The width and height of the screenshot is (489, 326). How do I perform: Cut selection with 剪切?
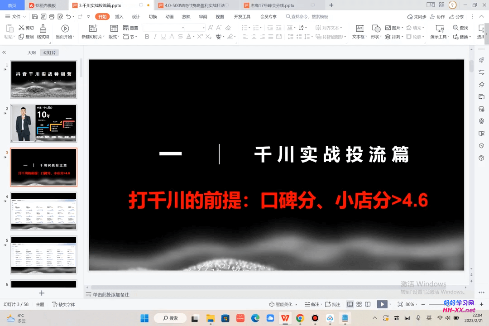pyautogui.click(x=26, y=28)
